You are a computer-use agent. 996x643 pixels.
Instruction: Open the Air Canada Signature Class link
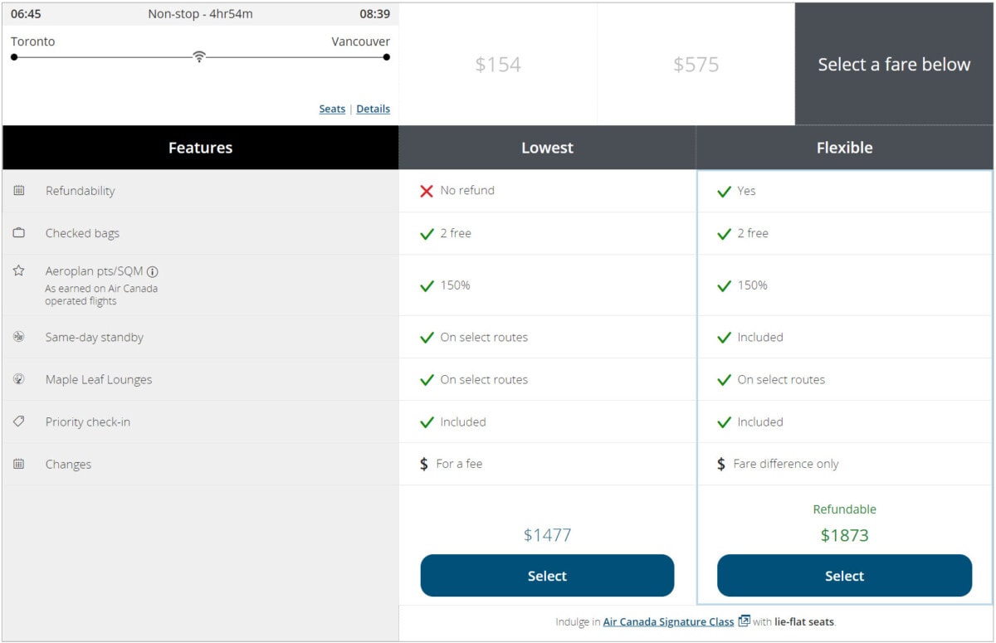(x=668, y=621)
